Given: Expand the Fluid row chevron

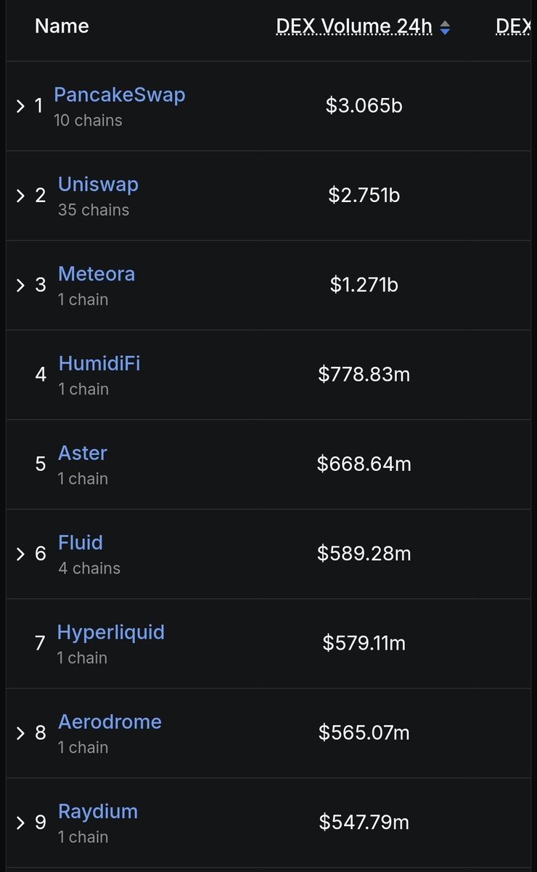Looking at the screenshot, I should tap(20, 554).
